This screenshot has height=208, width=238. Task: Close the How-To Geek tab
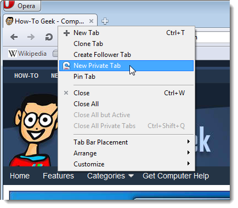coord(91,21)
